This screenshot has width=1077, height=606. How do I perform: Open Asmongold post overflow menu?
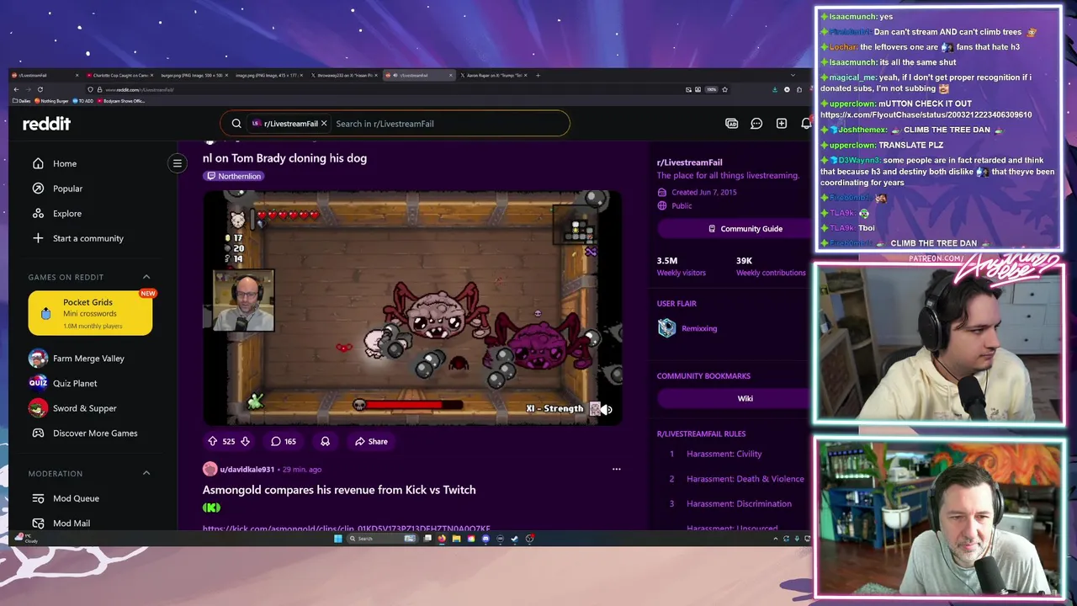click(x=616, y=470)
